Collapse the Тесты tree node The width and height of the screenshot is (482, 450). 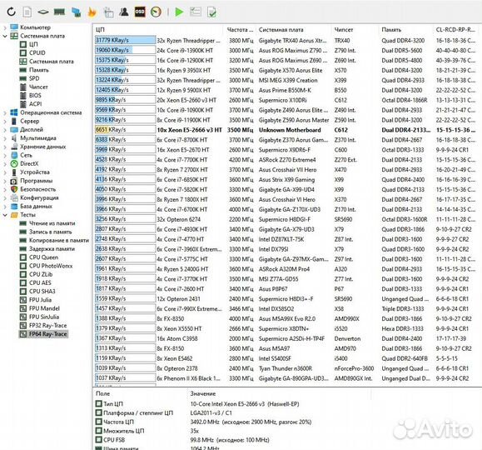(x=5, y=215)
